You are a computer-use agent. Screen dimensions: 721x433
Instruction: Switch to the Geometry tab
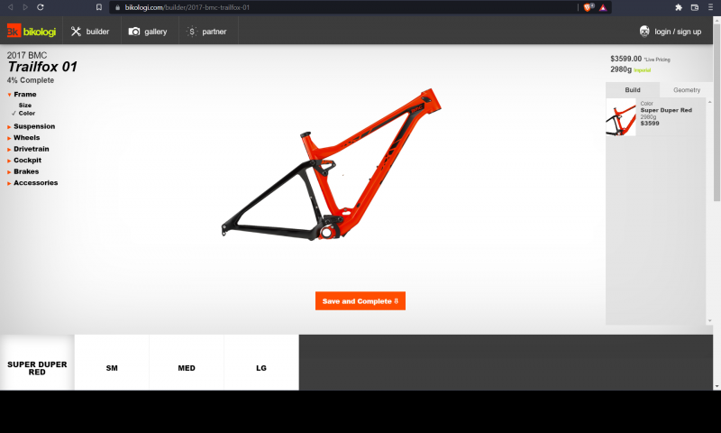687,90
